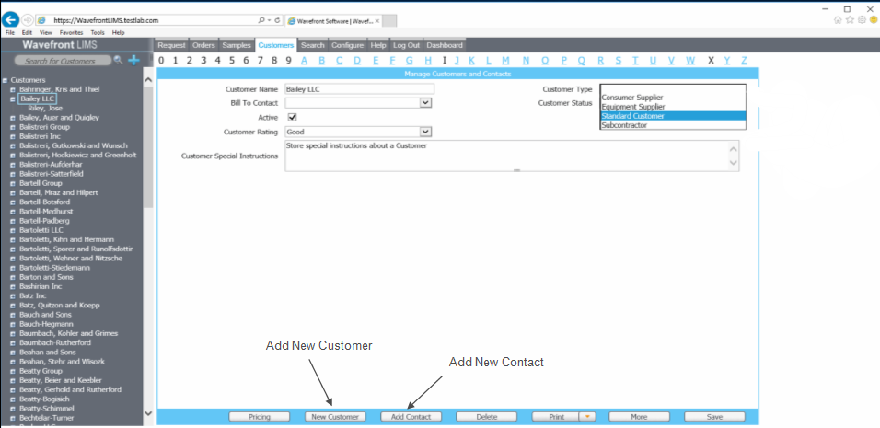Click the browser forward arrow button
880x428 pixels.
28,20
